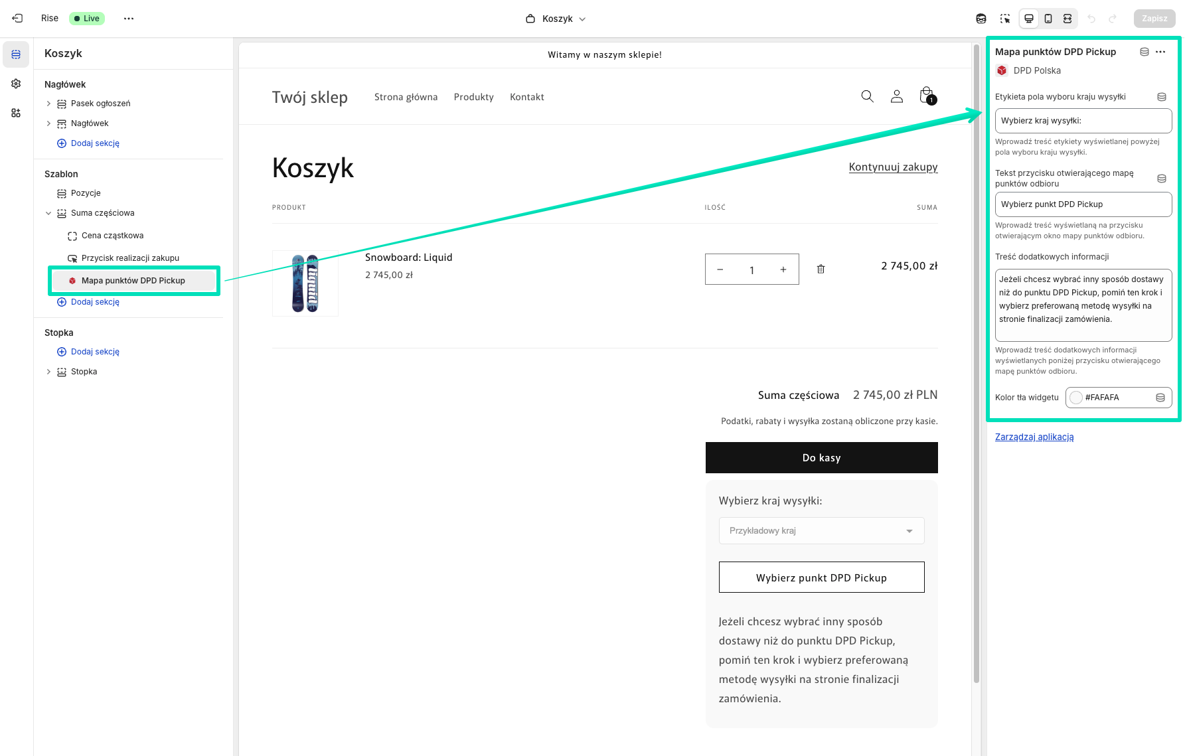Click the exit editor icon

(x=18, y=19)
